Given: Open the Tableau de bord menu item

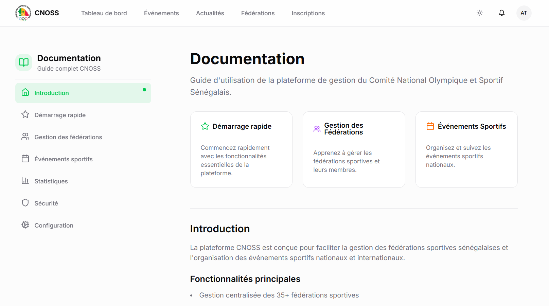Looking at the screenshot, I should (x=104, y=13).
